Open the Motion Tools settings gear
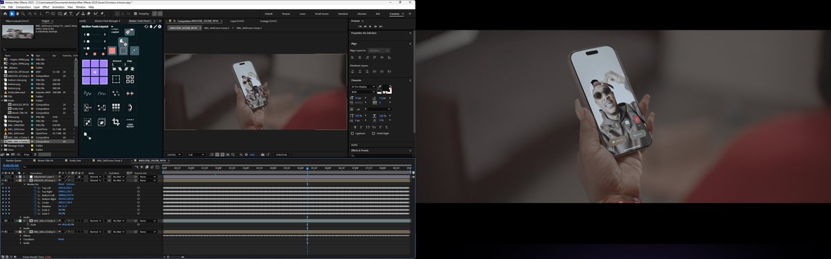 coord(160,26)
